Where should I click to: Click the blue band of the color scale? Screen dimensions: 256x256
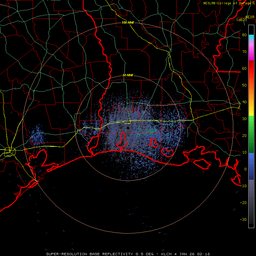[x=251, y=166]
